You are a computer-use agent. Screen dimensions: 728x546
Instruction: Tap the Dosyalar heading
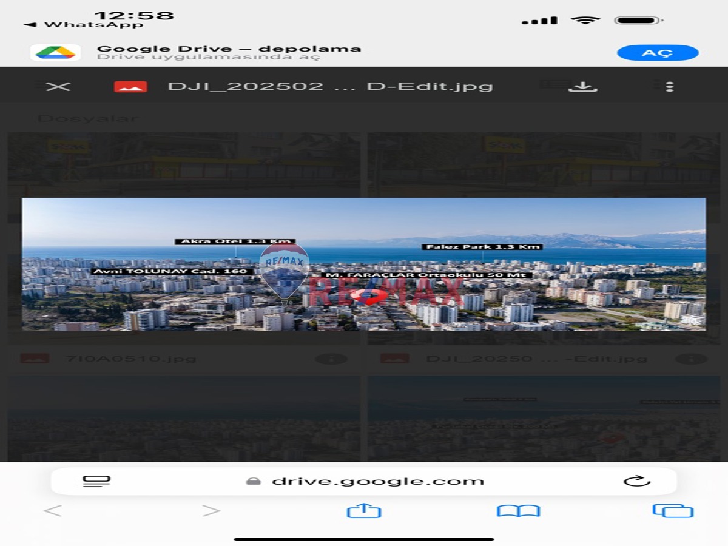(88, 118)
